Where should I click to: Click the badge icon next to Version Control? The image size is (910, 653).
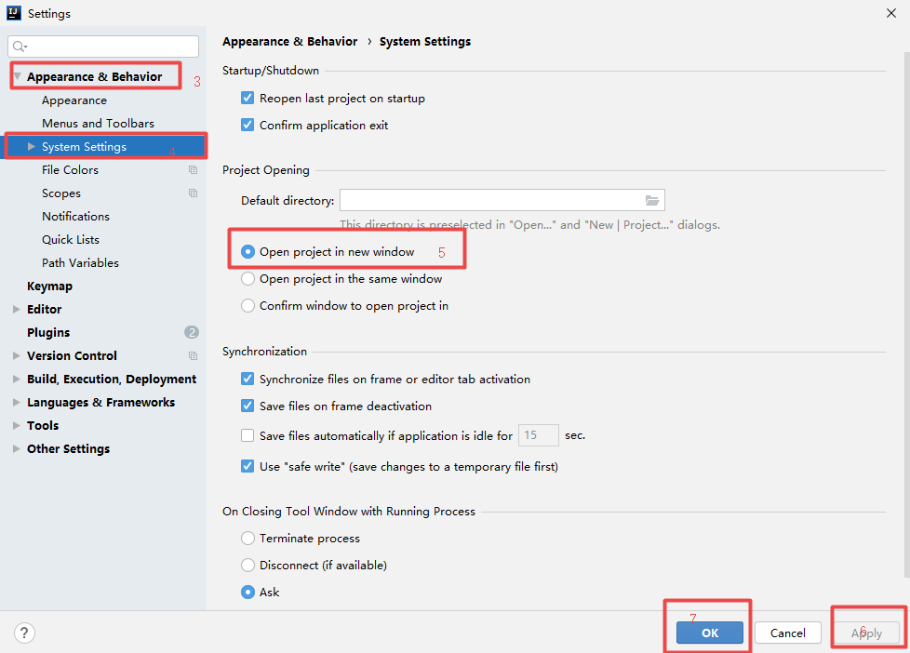pos(193,355)
